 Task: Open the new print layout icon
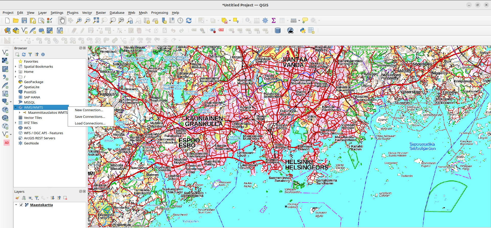click(x=33, y=20)
